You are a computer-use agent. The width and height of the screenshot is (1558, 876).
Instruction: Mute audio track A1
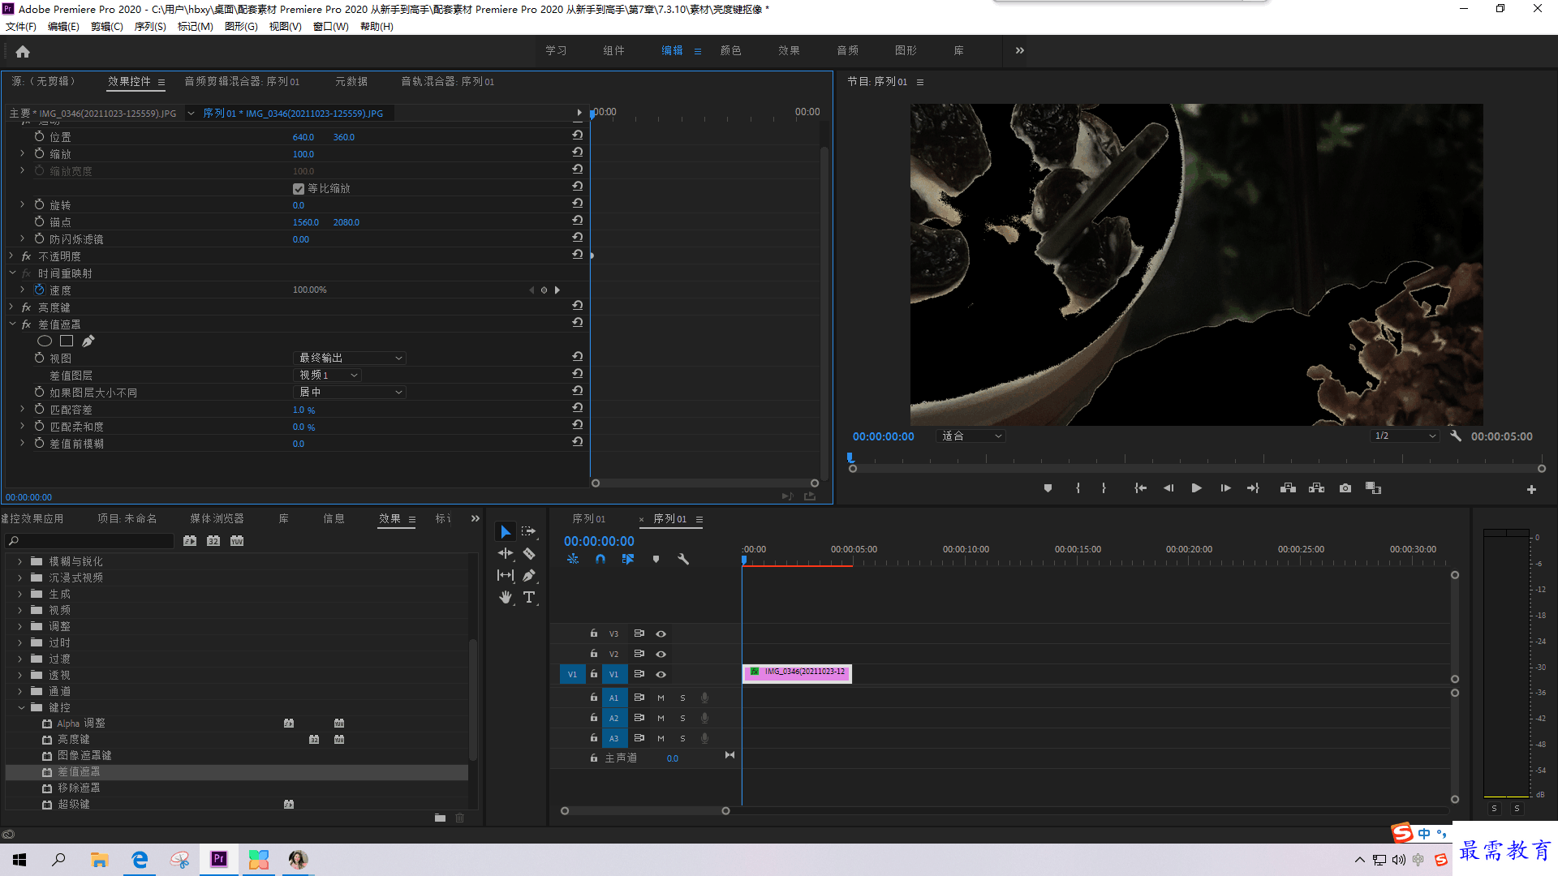pyautogui.click(x=661, y=698)
